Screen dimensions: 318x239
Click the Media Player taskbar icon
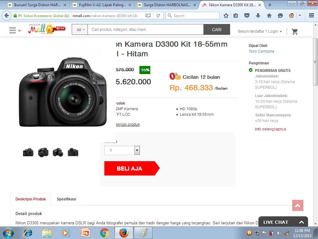coord(66,233)
